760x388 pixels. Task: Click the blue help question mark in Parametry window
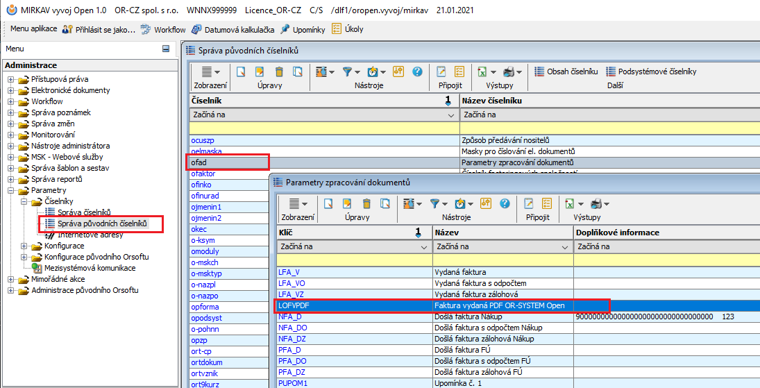point(505,203)
